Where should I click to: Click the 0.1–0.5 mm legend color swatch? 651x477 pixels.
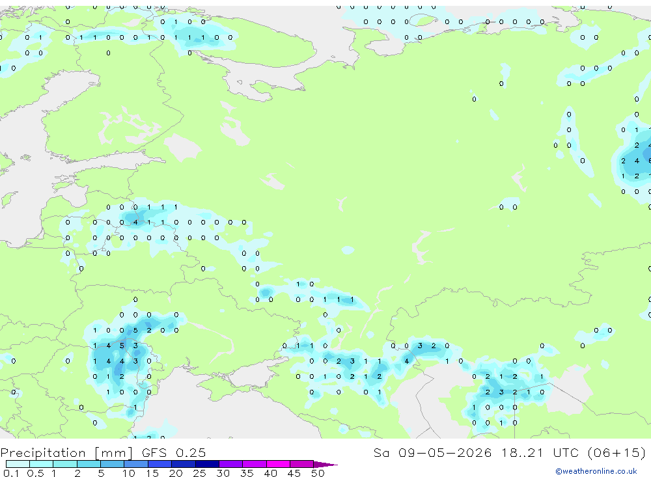[x=18, y=464]
